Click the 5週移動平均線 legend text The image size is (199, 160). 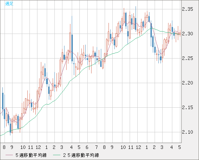click(31, 155)
